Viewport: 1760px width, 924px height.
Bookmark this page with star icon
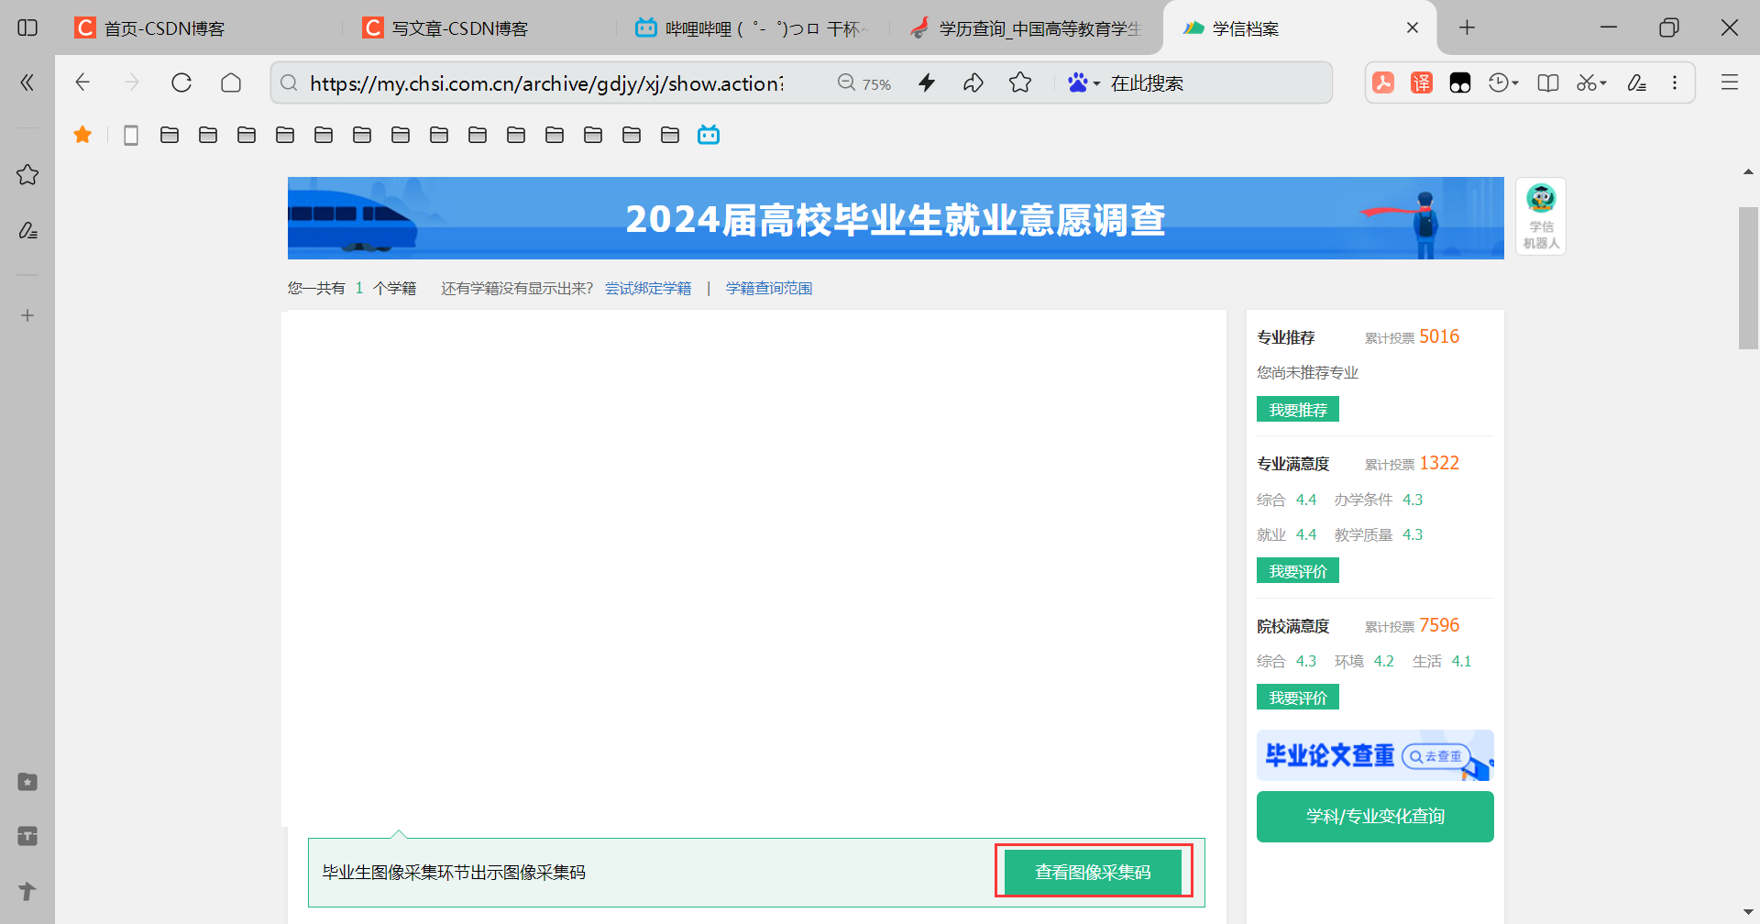(1020, 82)
